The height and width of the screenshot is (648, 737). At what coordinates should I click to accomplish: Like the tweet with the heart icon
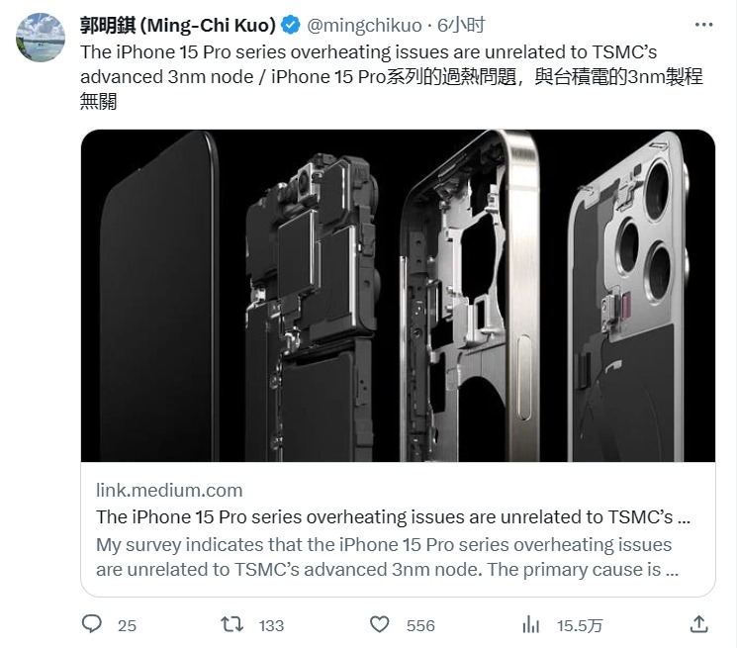click(379, 623)
